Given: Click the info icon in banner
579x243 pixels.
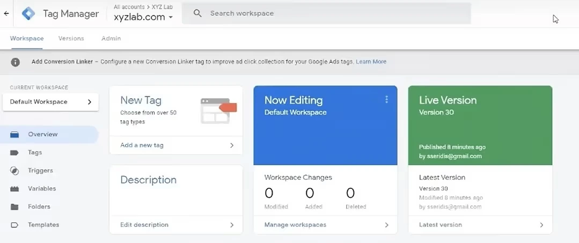Looking at the screenshot, I should pyautogui.click(x=15, y=62).
